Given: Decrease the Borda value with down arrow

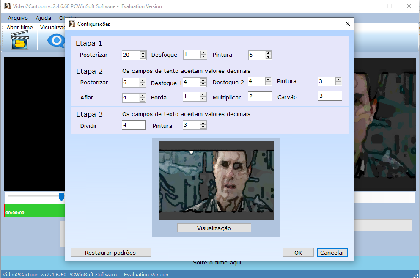Looking at the screenshot, I should click(x=203, y=99).
